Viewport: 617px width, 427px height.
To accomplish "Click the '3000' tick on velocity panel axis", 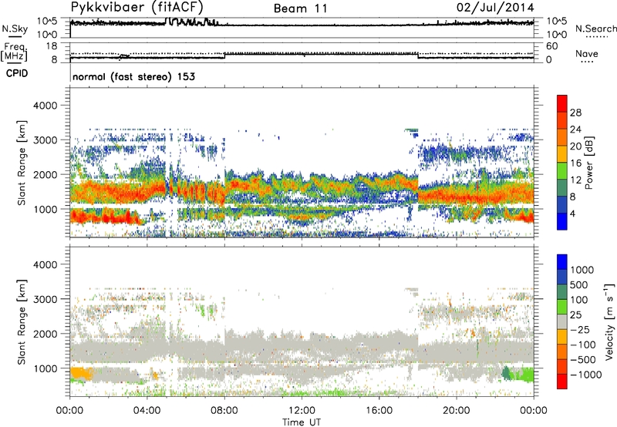I will point(45,299).
